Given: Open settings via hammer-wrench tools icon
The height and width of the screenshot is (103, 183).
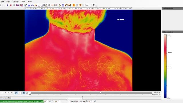Looking at the screenshot, I should click(x=94, y=5).
